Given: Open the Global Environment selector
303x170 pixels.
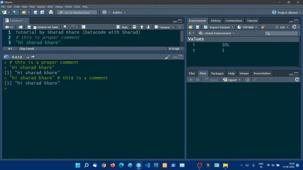Looking at the screenshot, I should pyautogui.click(x=217, y=33).
